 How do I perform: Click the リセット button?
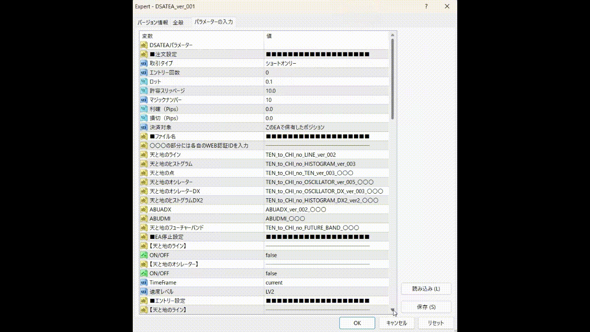[436, 323]
